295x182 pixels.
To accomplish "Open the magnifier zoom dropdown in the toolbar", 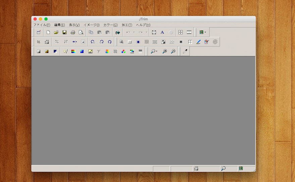I will tap(157, 52).
